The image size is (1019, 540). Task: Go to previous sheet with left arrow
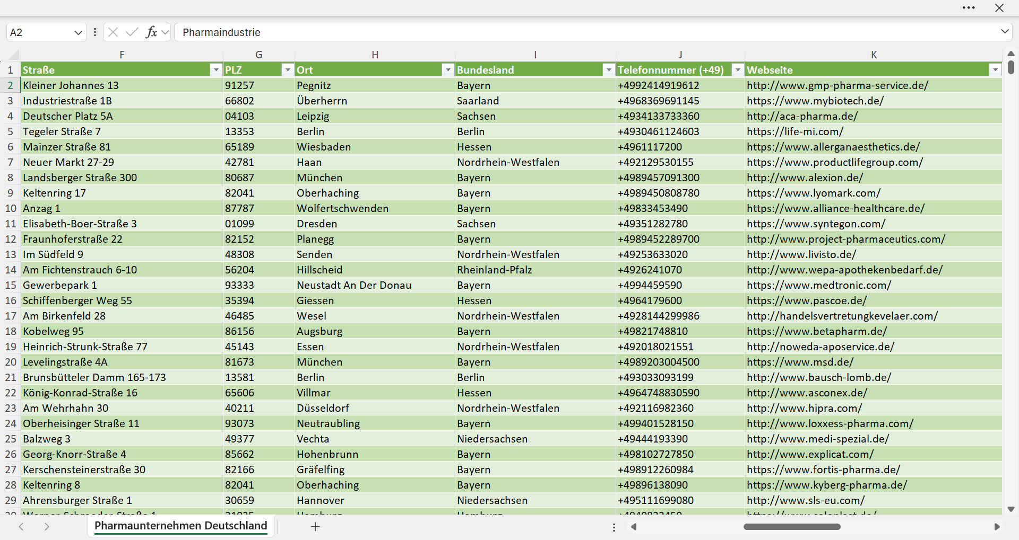coord(21,527)
